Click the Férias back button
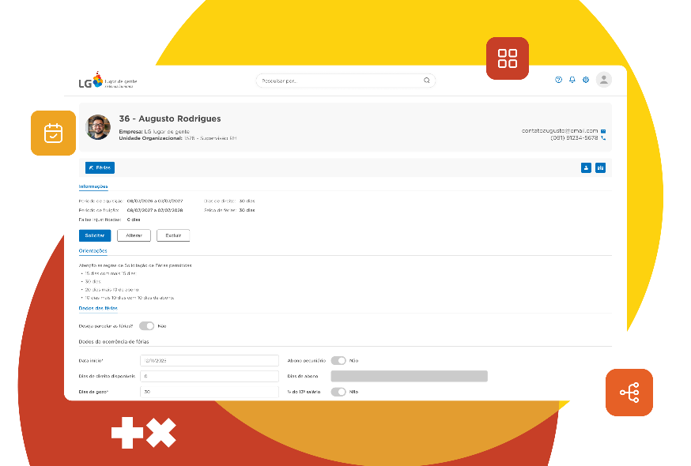Image resolution: width=691 pixels, height=466 pixels. coord(100,167)
